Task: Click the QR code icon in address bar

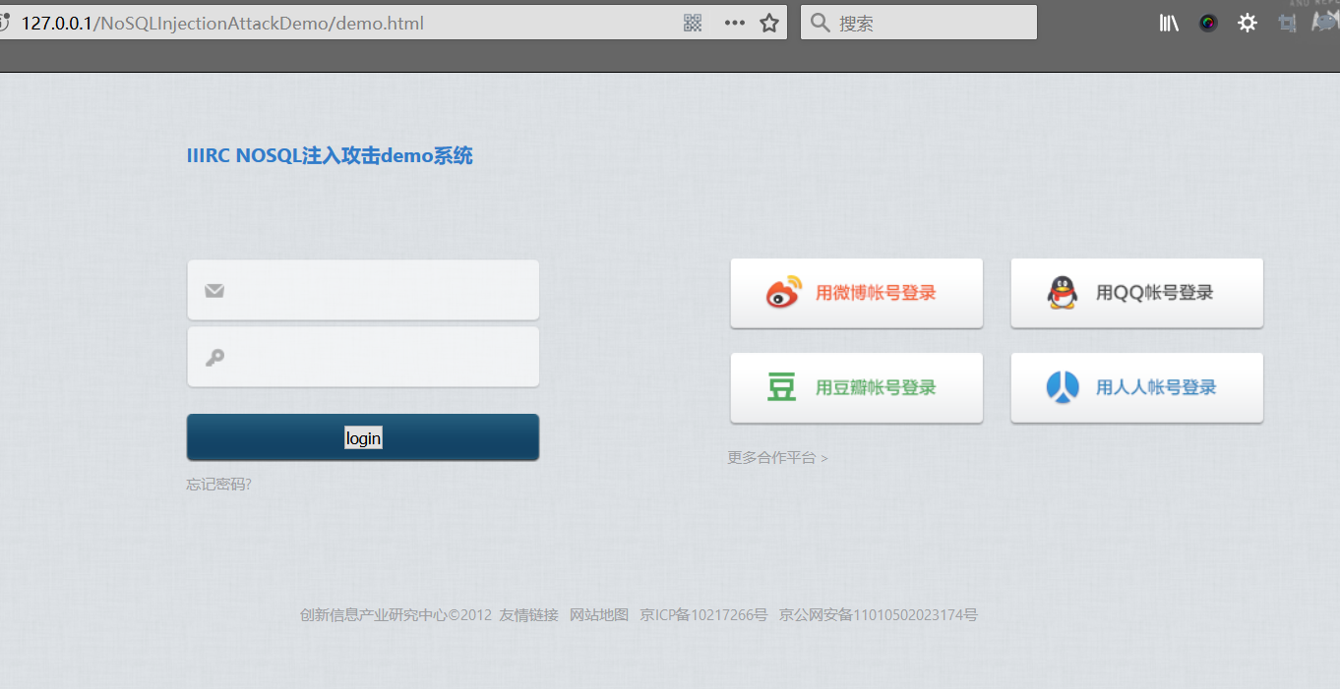Action: coord(693,24)
